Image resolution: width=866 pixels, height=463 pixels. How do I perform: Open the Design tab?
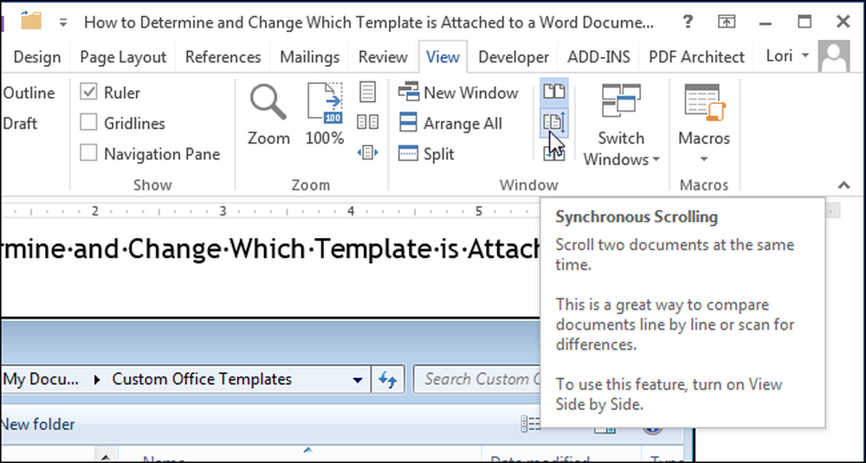36,57
